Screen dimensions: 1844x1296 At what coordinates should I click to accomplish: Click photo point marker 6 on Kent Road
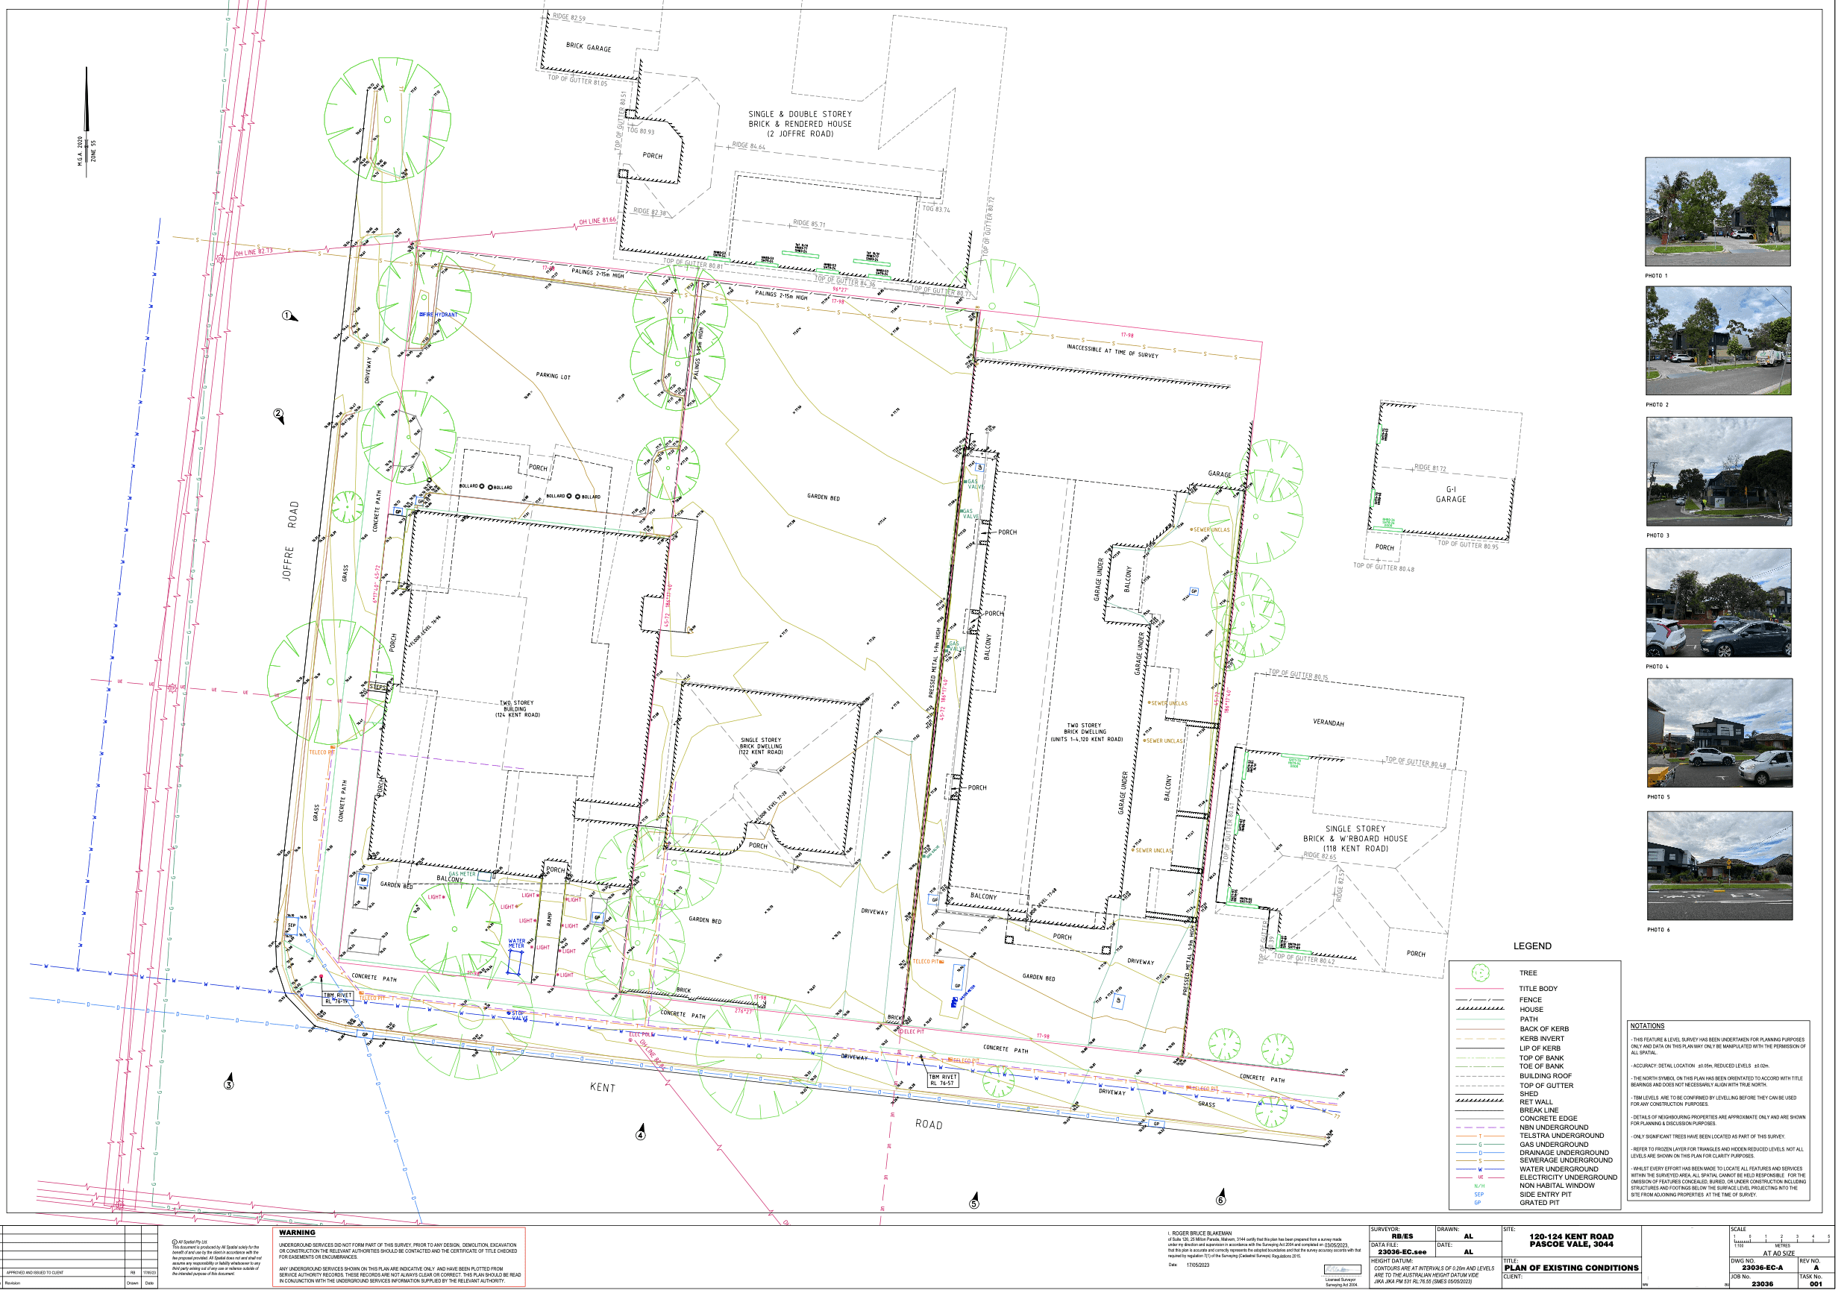(x=1221, y=1198)
